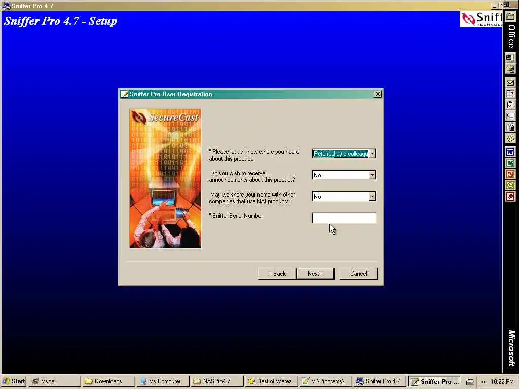The image size is (519, 389).
Task: Click New Appointment calendar icon in Office bar
Action: [510, 94]
